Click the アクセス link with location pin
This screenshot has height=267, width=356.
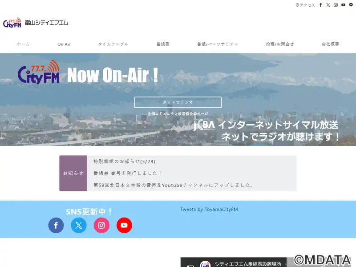tap(305, 5)
